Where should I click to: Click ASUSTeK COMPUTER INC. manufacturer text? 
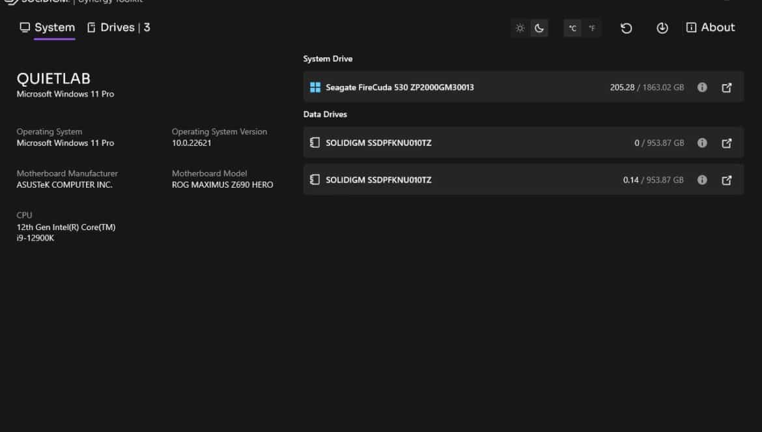(x=64, y=184)
